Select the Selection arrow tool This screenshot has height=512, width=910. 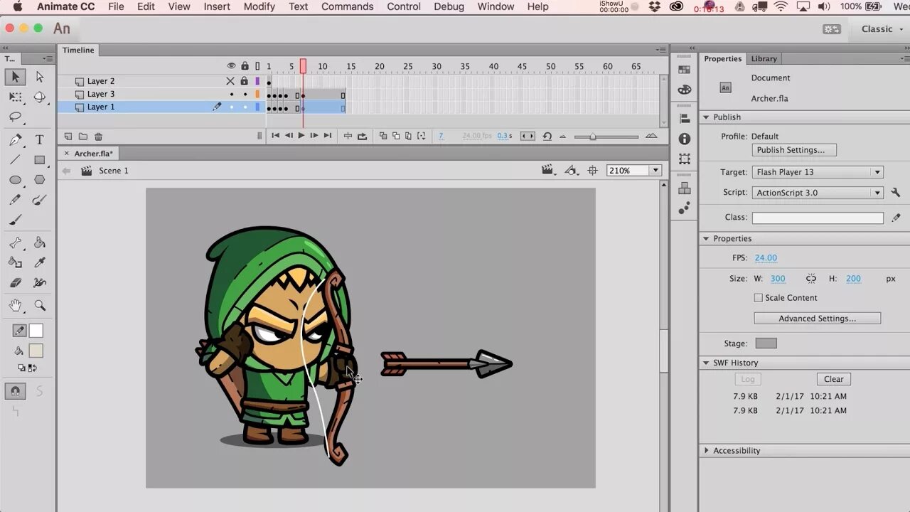coord(15,77)
